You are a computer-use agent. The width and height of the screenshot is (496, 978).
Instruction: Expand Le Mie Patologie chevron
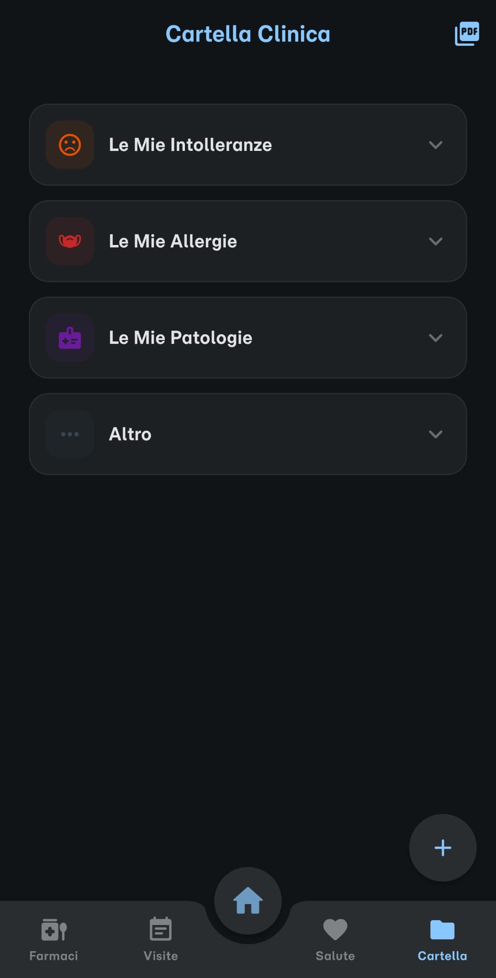[x=435, y=338]
